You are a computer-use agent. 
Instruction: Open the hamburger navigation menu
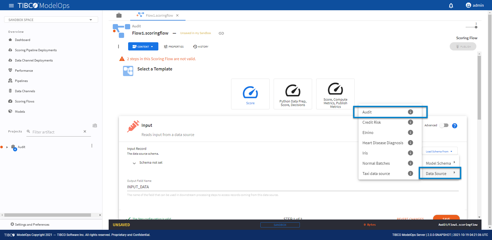click(11, 5)
